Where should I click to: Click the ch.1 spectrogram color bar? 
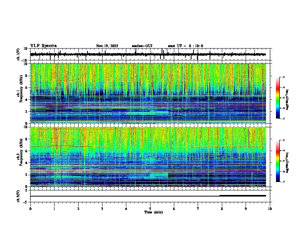(278, 98)
